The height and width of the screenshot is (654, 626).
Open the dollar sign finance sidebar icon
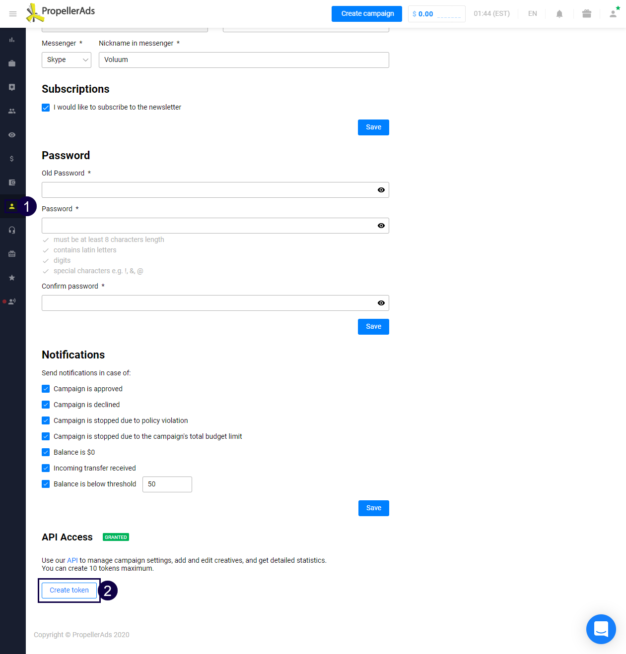[x=12, y=159]
